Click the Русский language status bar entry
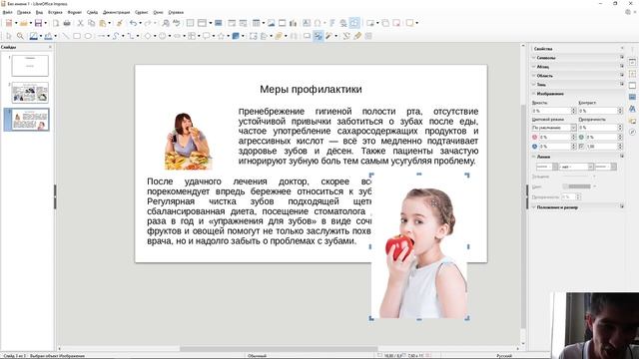This screenshot has width=639, height=359. click(504, 356)
